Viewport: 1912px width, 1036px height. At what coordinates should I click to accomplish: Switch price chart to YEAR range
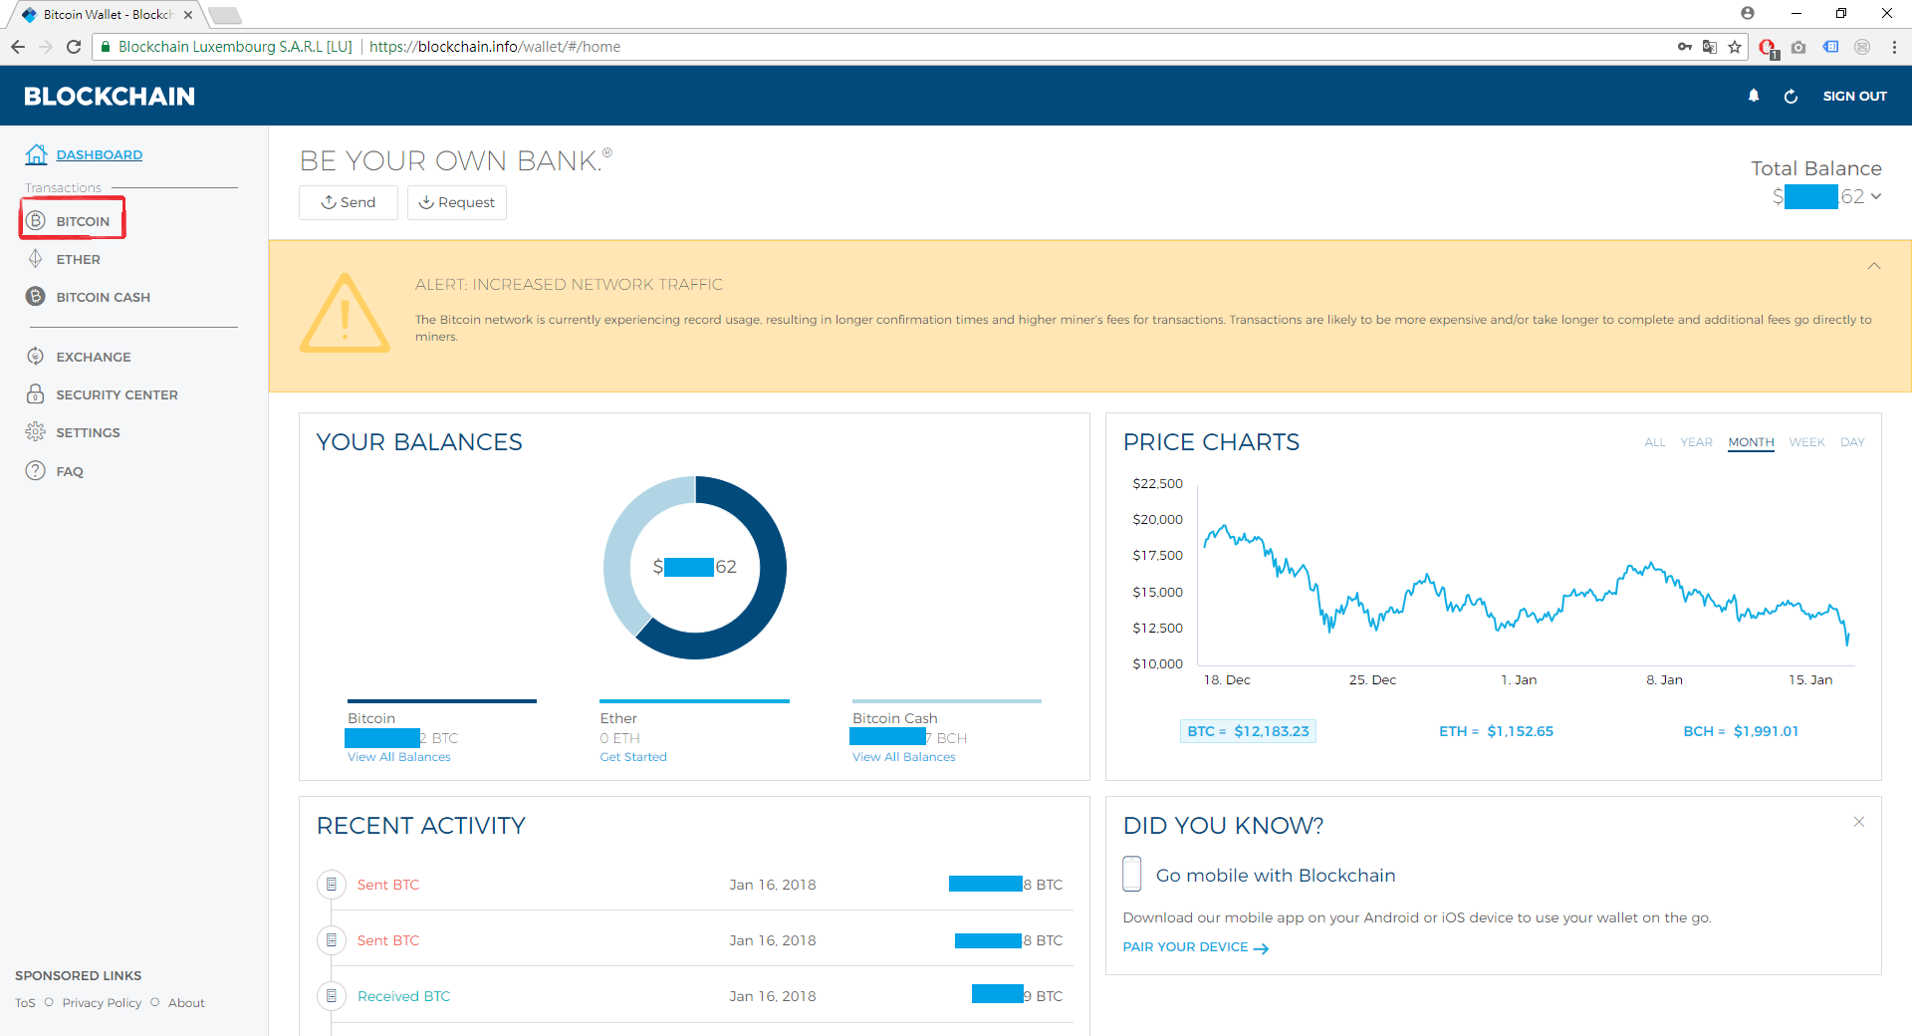(x=1697, y=442)
